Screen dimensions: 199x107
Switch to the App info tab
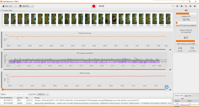point(188,96)
